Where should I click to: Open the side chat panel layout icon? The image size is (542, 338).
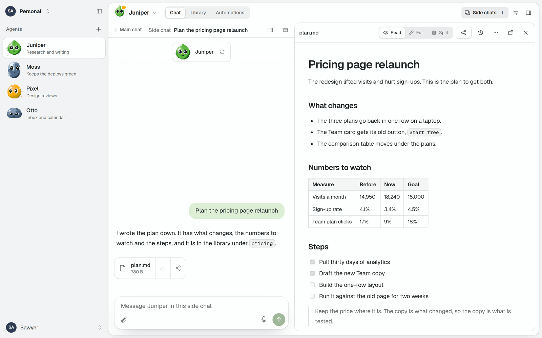point(270,30)
